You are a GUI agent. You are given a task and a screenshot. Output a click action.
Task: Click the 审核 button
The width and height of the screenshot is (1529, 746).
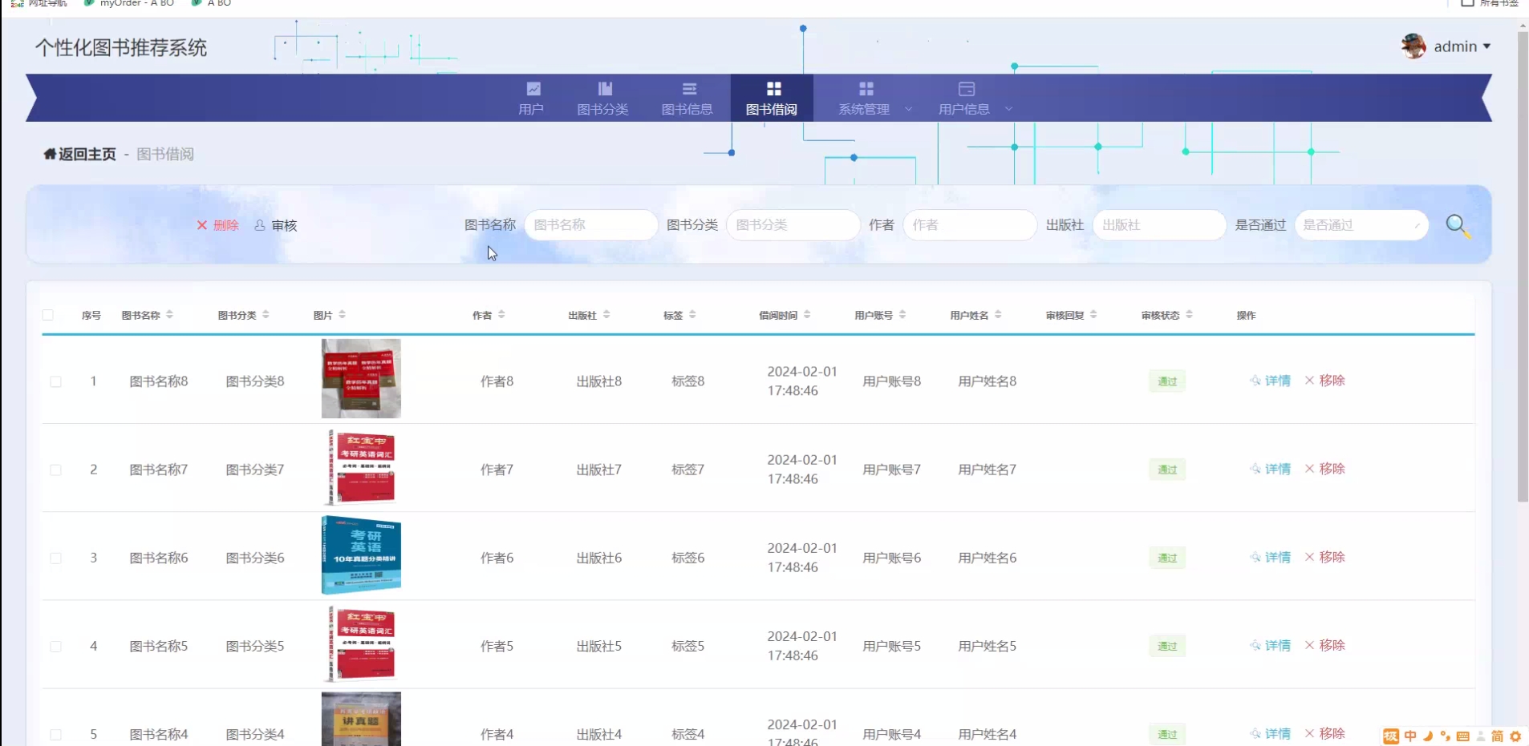[276, 225]
